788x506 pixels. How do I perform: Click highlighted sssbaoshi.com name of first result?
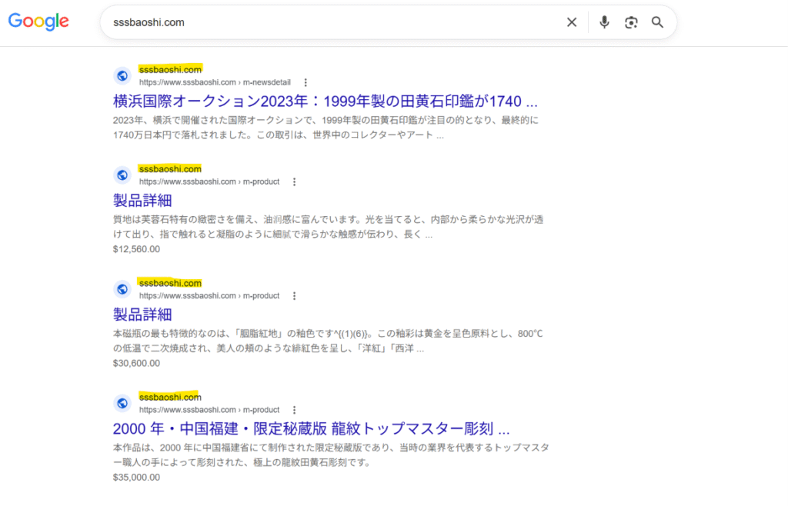(x=170, y=70)
